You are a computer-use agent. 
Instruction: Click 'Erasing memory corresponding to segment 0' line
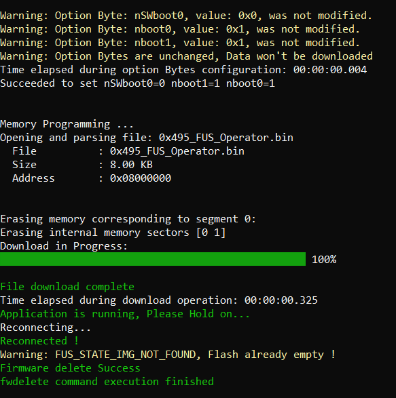[x=128, y=219]
